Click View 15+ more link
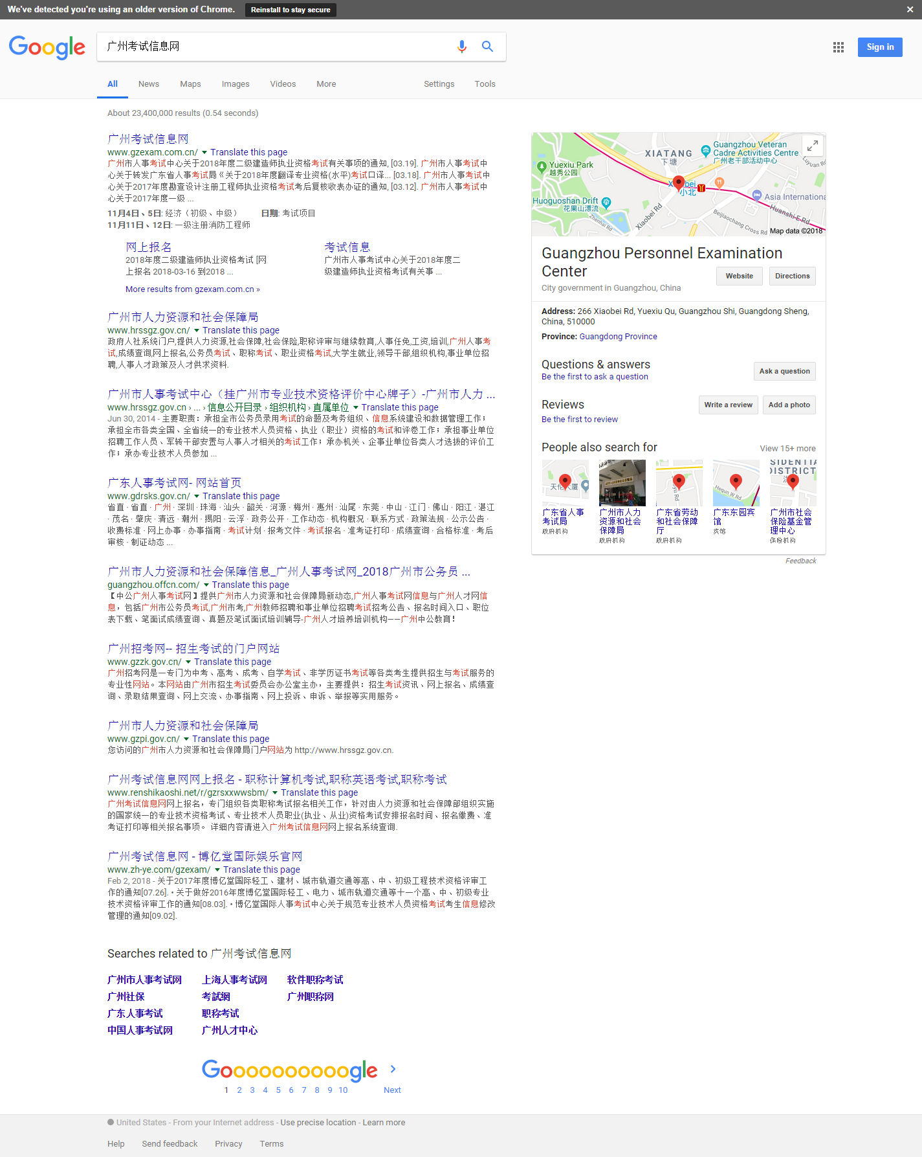 pos(787,449)
